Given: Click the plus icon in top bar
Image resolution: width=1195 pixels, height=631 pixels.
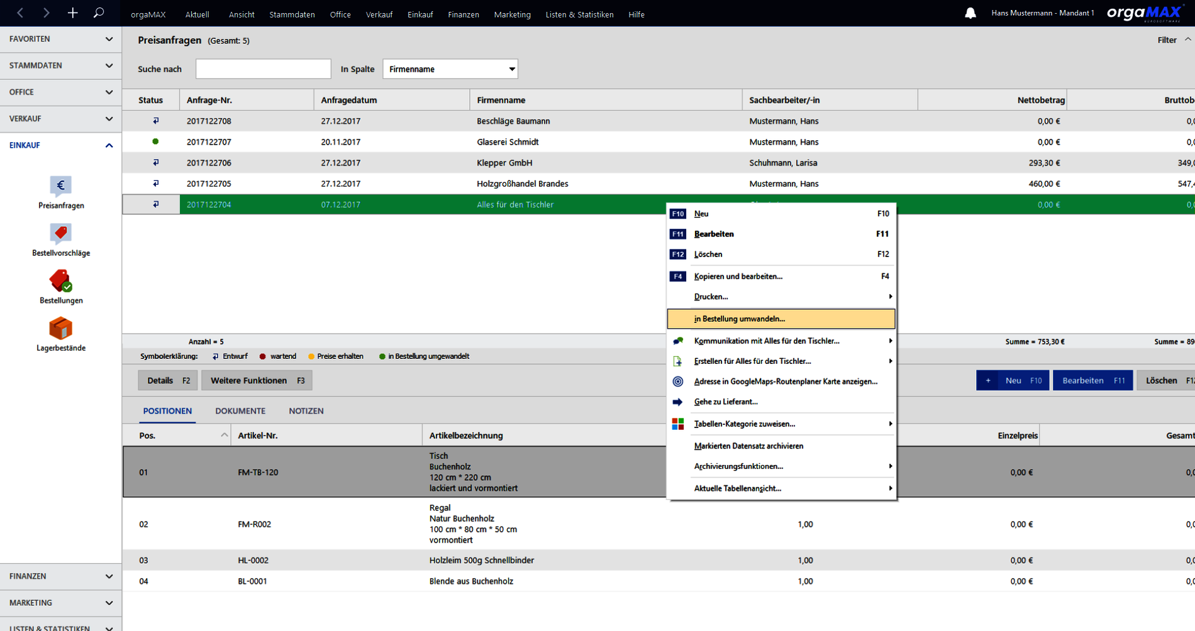Looking at the screenshot, I should tap(72, 13).
